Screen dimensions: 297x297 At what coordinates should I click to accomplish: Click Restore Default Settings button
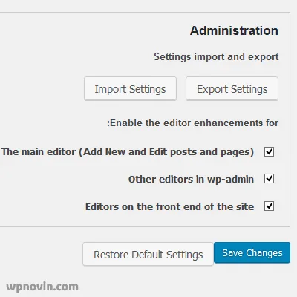148,254
